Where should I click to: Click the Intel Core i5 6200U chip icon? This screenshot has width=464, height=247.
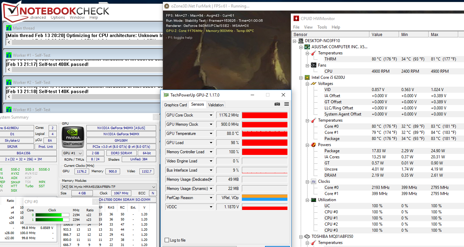[307, 77]
